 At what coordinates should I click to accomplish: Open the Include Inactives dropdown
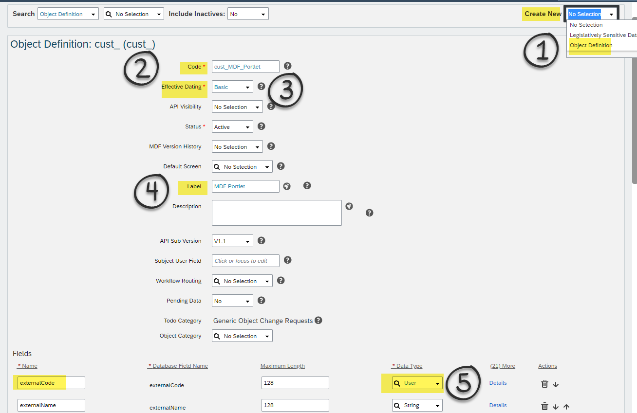pos(248,14)
